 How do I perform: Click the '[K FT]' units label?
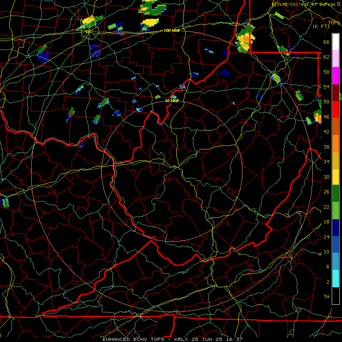point(321,26)
